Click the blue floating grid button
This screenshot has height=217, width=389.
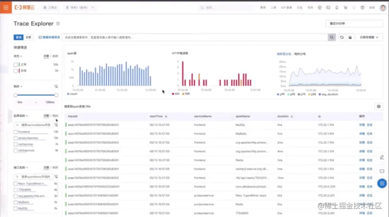(x=382, y=184)
